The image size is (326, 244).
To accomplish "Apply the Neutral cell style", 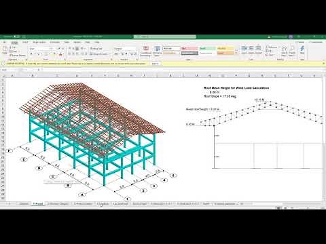I will pyautogui.click(x=225, y=48).
